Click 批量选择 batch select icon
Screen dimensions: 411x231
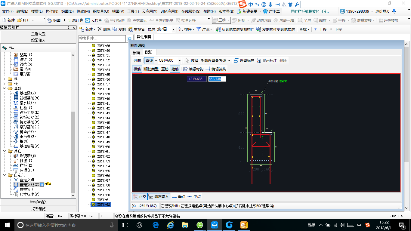pyautogui.click(x=186, y=20)
